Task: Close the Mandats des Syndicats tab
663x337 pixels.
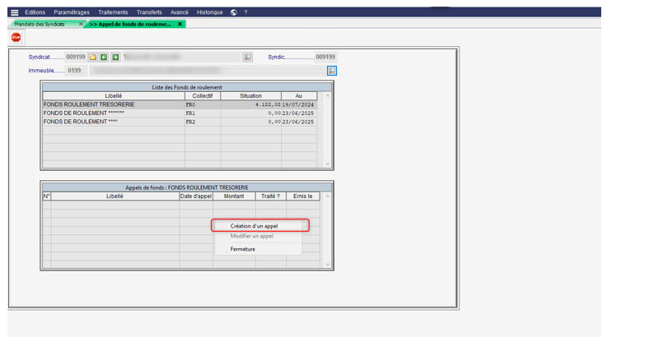Action: coord(80,24)
